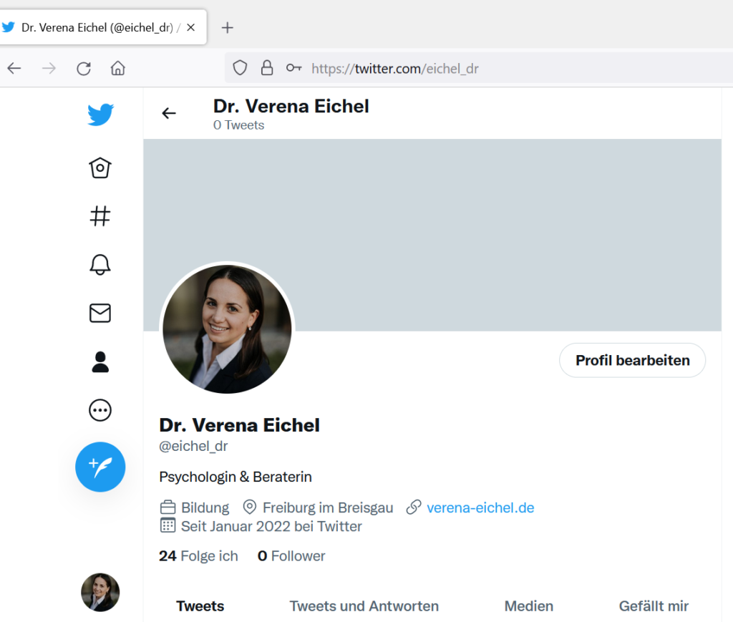The height and width of the screenshot is (622, 733).
Task: Click the Profil bearbeiten button
Action: click(x=633, y=360)
